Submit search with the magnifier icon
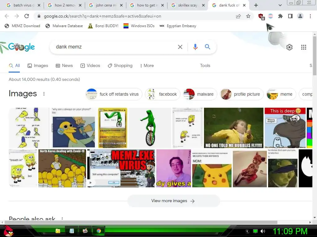 point(207,47)
